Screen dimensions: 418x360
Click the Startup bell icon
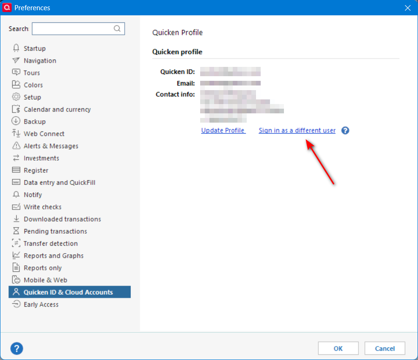(x=16, y=48)
